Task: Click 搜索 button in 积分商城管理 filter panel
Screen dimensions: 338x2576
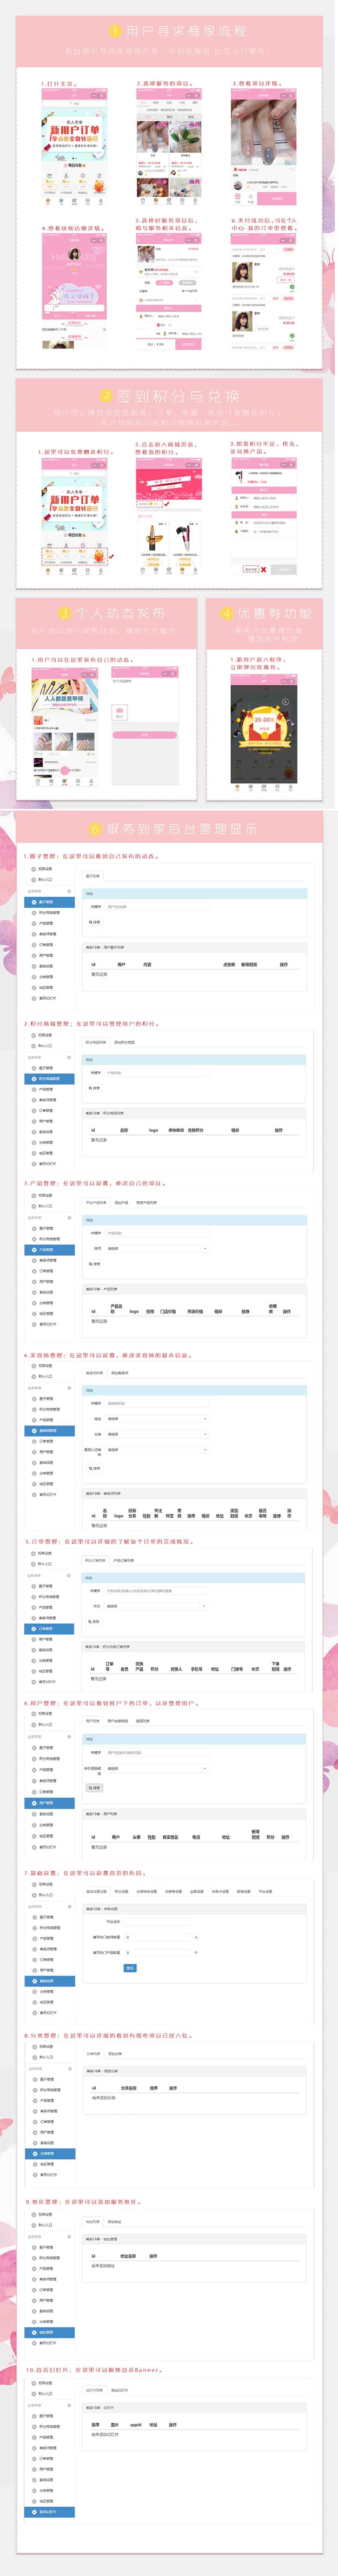Action: tap(94, 1088)
